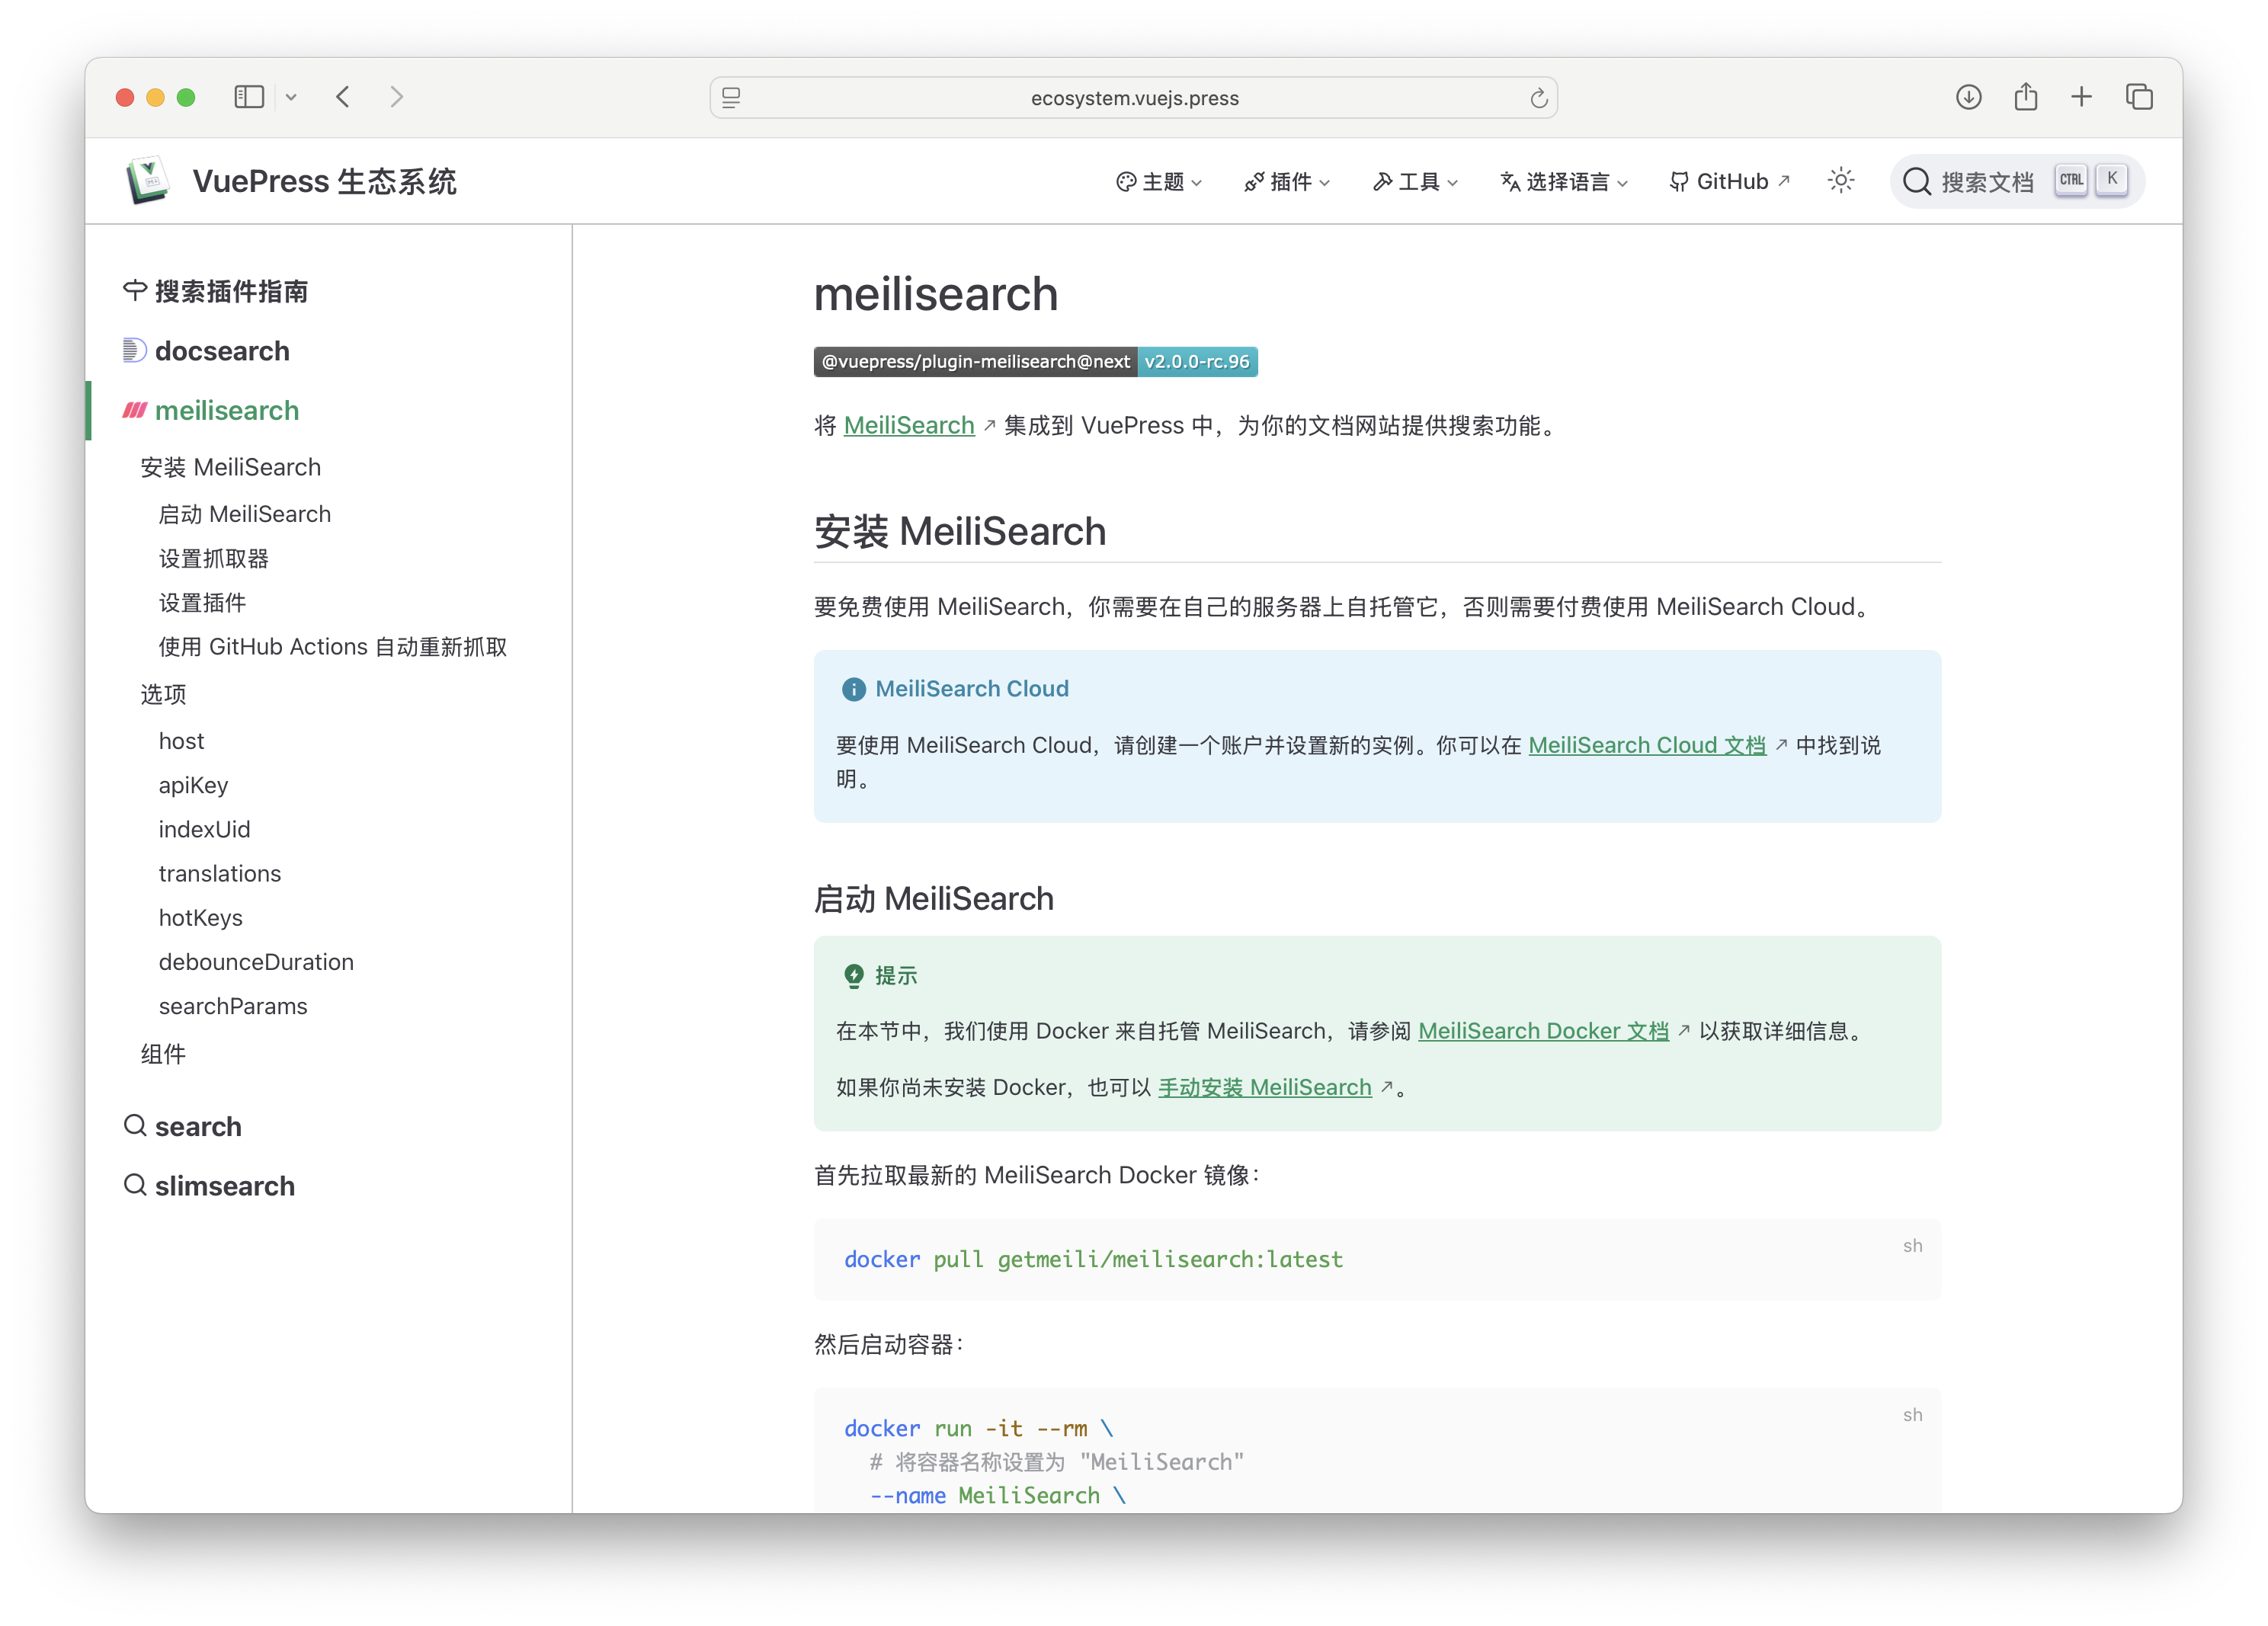Click the downloads icon in Safari toolbar
2268x1626 pixels.
(x=1968, y=97)
